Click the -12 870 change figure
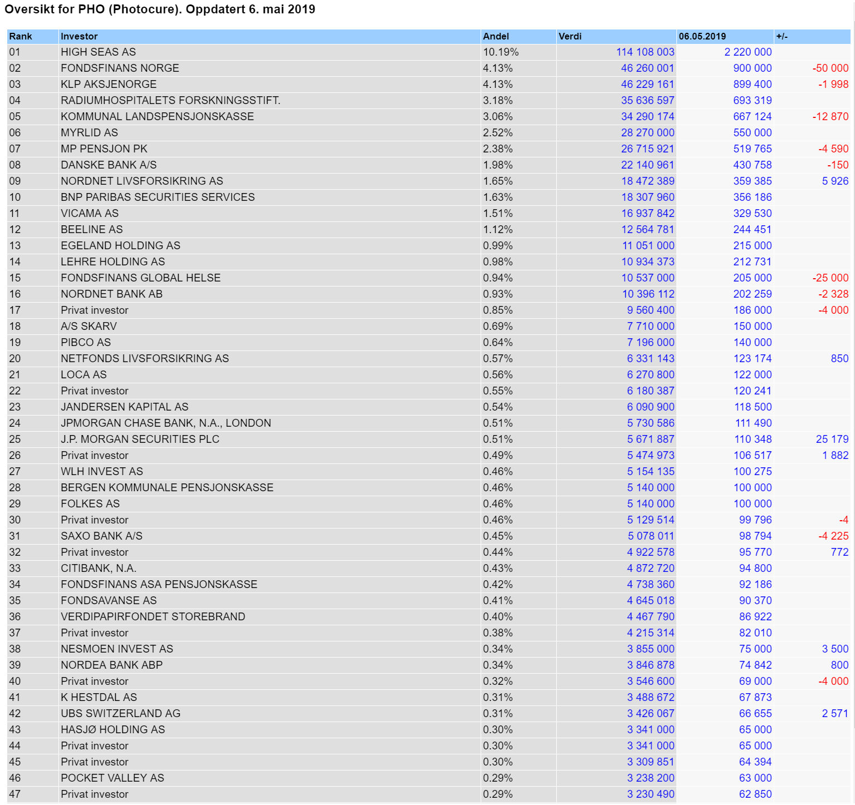This screenshot has height=805, width=855. click(831, 116)
